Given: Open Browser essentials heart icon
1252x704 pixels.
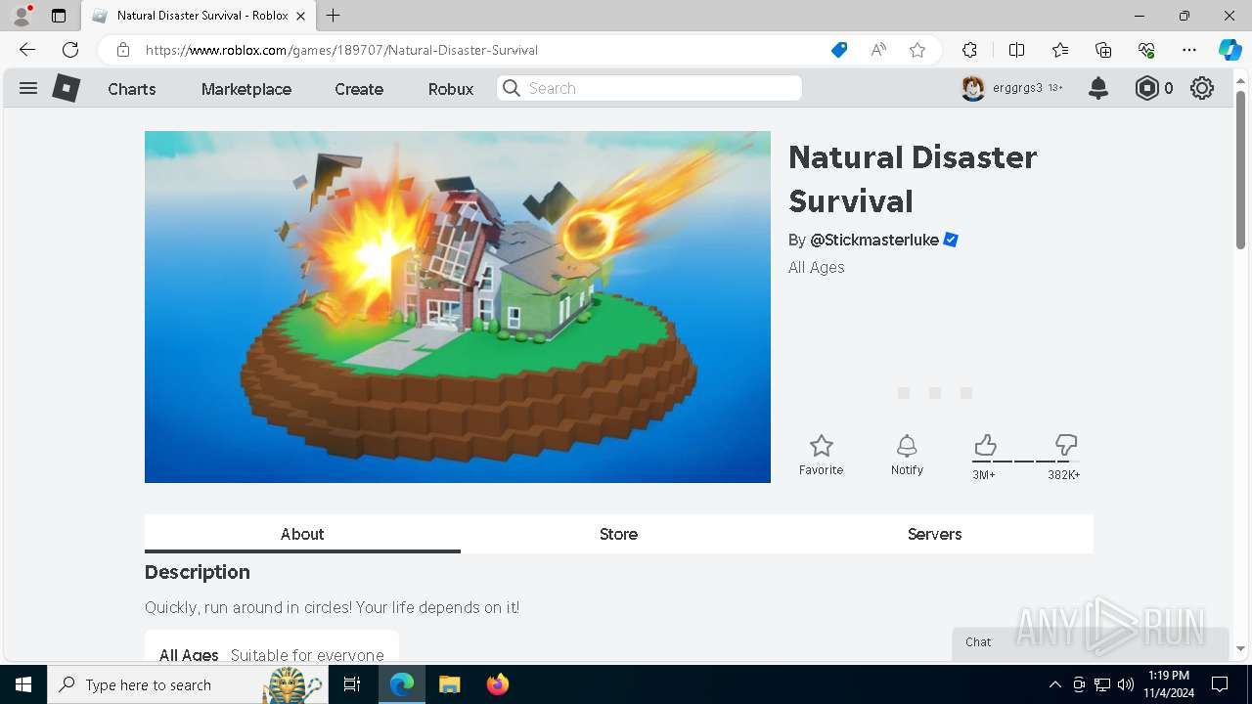Looking at the screenshot, I should pos(1146,50).
